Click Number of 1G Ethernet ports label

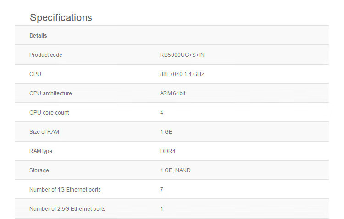point(65,190)
